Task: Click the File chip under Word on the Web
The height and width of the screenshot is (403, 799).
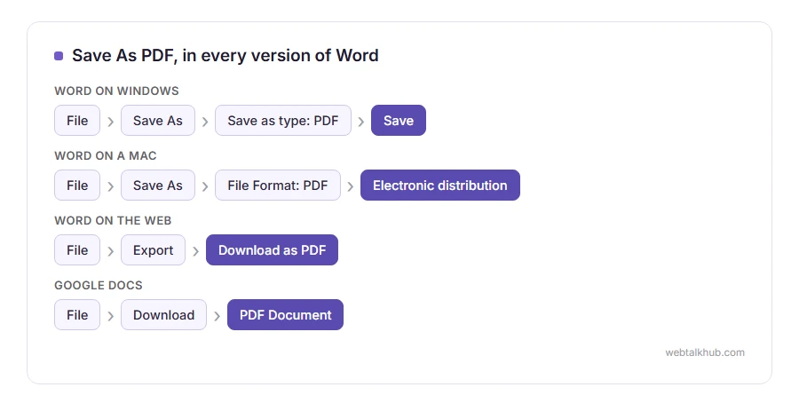Action: coord(77,249)
